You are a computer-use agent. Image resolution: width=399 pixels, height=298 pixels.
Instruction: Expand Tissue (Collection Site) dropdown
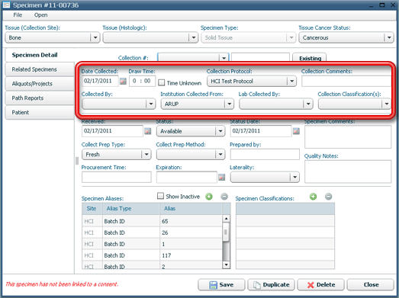coord(95,37)
